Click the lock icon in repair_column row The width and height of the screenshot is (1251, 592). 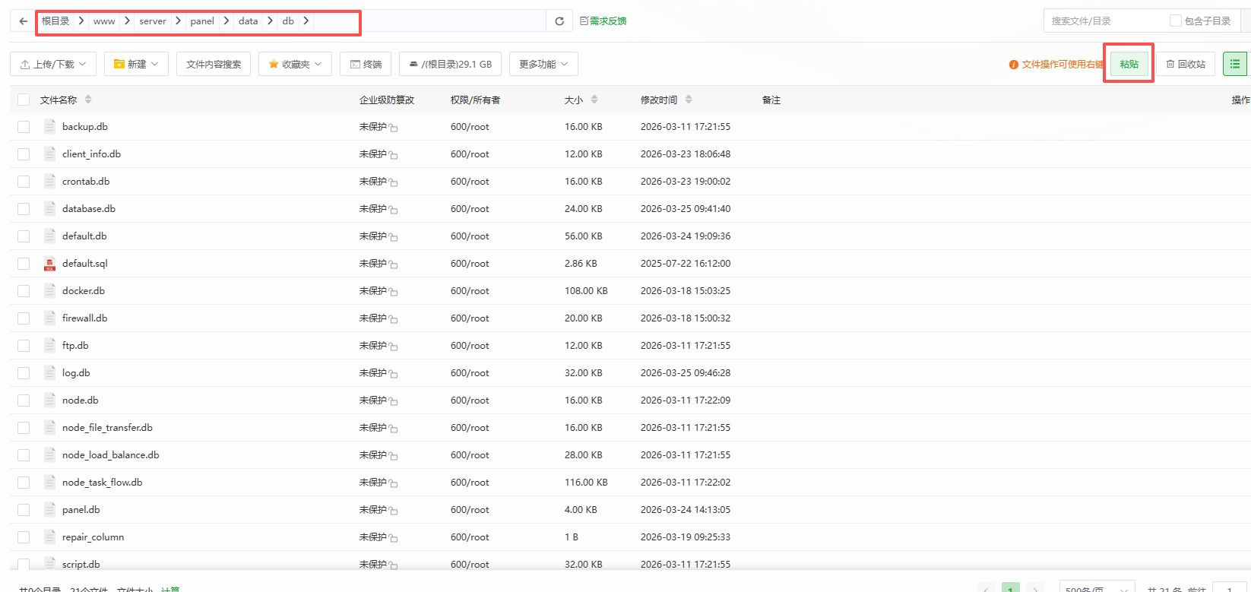pos(394,538)
